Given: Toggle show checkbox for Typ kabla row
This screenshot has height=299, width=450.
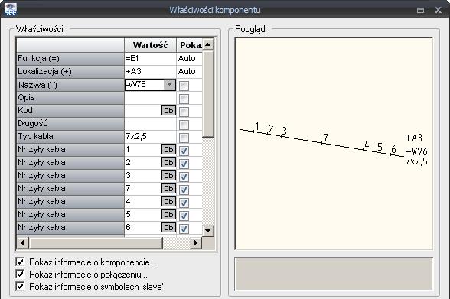Looking at the screenshot, I should point(184,138).
